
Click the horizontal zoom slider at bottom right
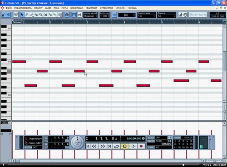pyautogui.click(x=214, y=161)
